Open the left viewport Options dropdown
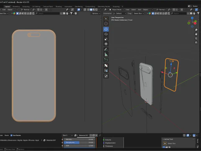Viewport: 201px width, 151px height. (x=96, y=13)
